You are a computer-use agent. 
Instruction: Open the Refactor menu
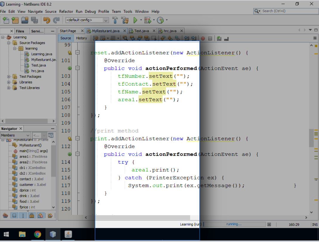(66, 11)
